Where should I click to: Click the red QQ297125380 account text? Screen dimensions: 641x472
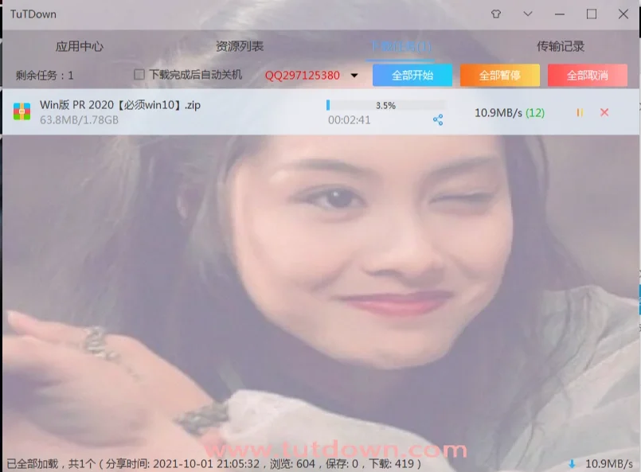click(x=302, y=76)
